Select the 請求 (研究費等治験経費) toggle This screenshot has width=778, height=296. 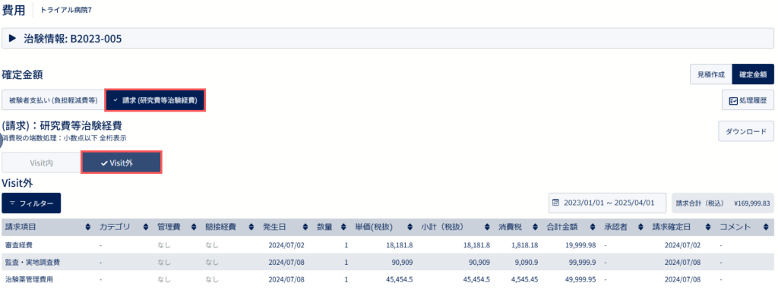(x=155, y=100)
